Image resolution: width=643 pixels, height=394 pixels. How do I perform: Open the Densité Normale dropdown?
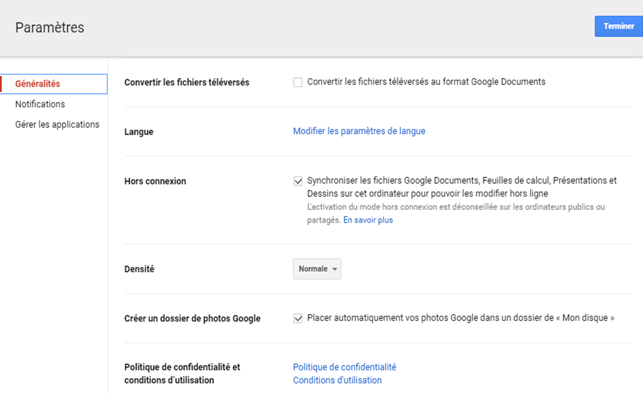pyautogui.click(x=316, y=269)
